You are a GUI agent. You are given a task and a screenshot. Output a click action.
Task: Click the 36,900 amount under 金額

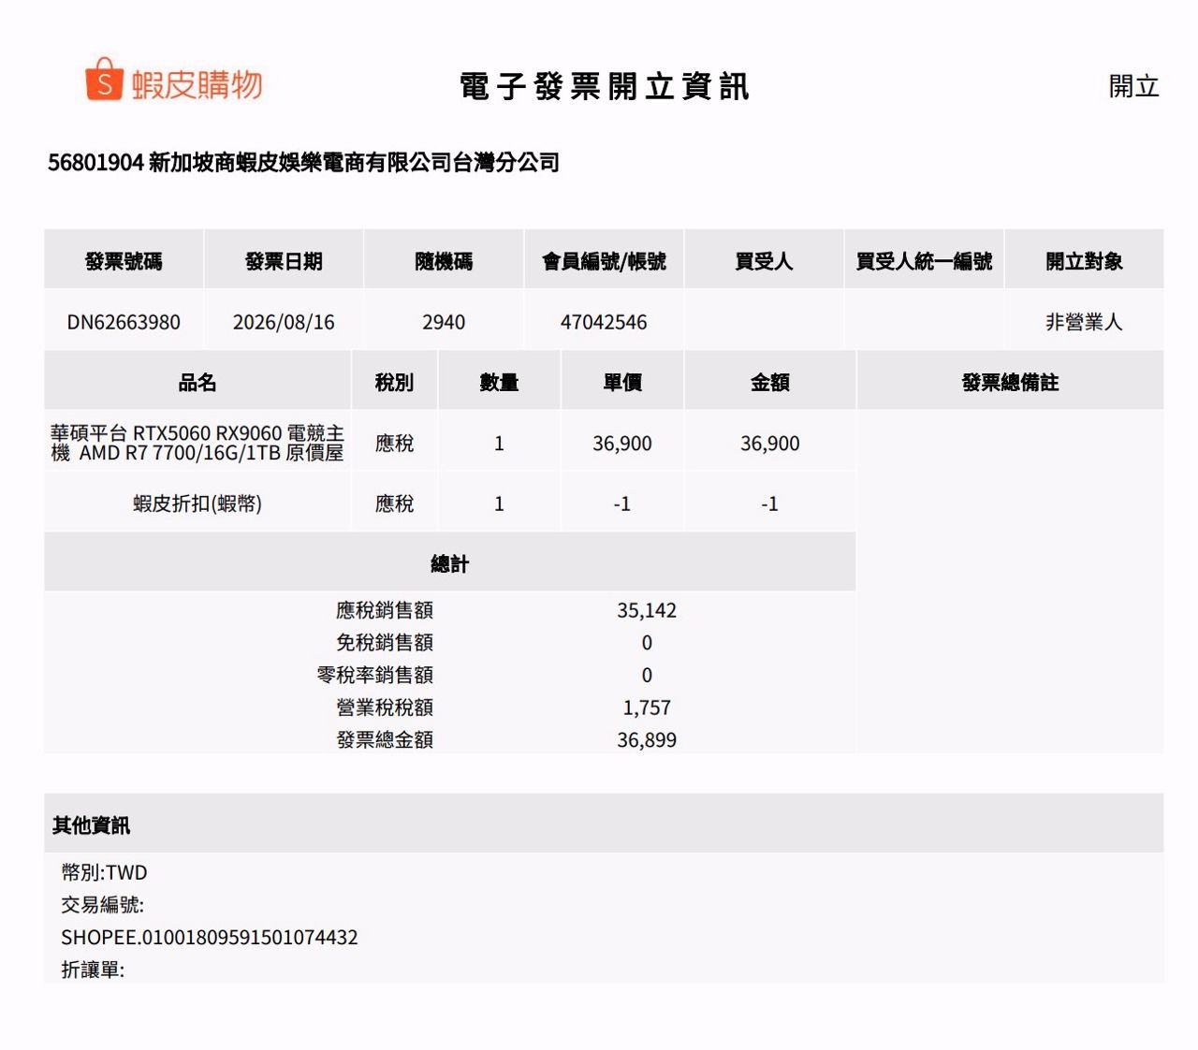click(770, 443)
